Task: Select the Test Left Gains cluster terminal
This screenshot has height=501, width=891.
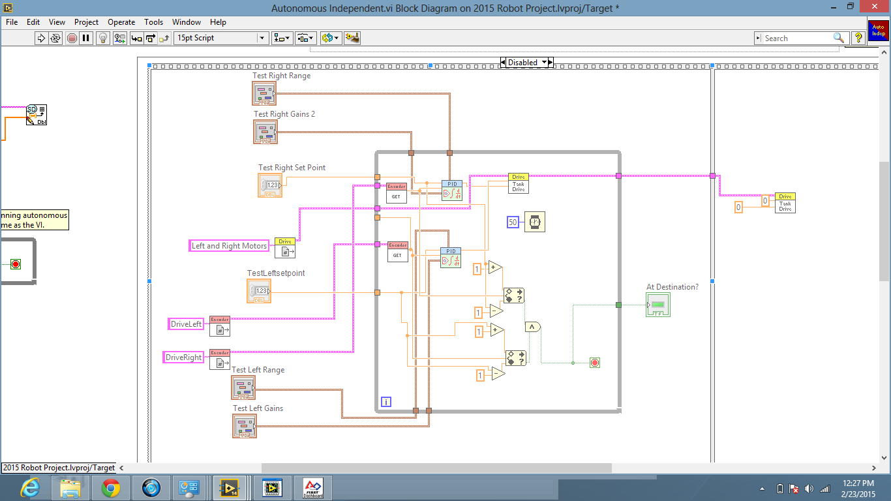Action: tap(245, 426)
